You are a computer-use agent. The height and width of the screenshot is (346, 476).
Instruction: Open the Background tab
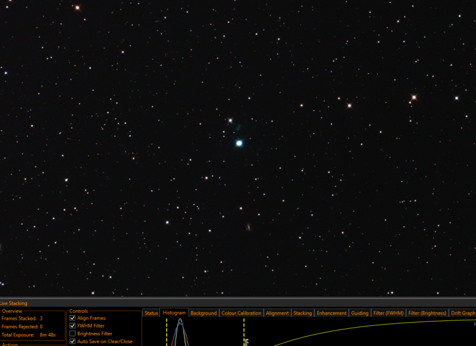pyautogui.click(x=203, y=313)
